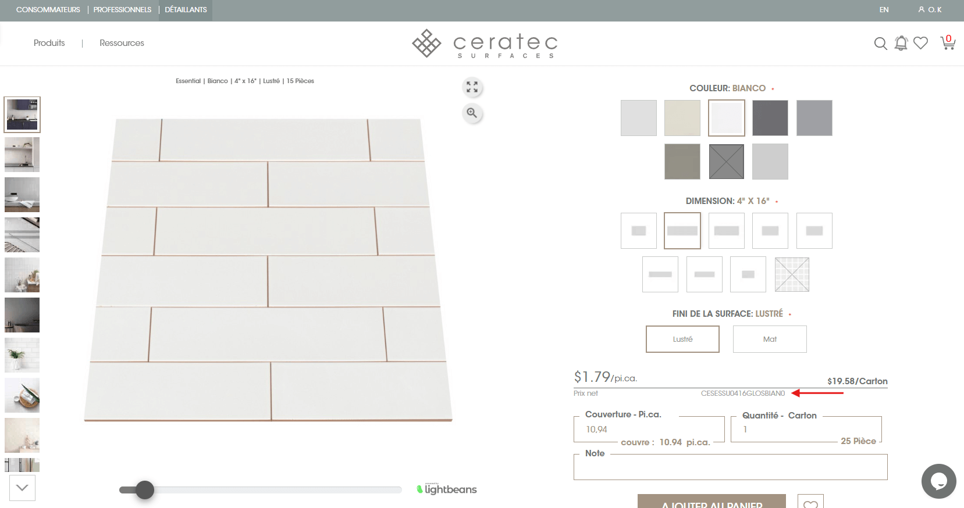This screenshot has height=508, width=964.
Task: Select the first dimension option in the top row
Action: point(639,231)
